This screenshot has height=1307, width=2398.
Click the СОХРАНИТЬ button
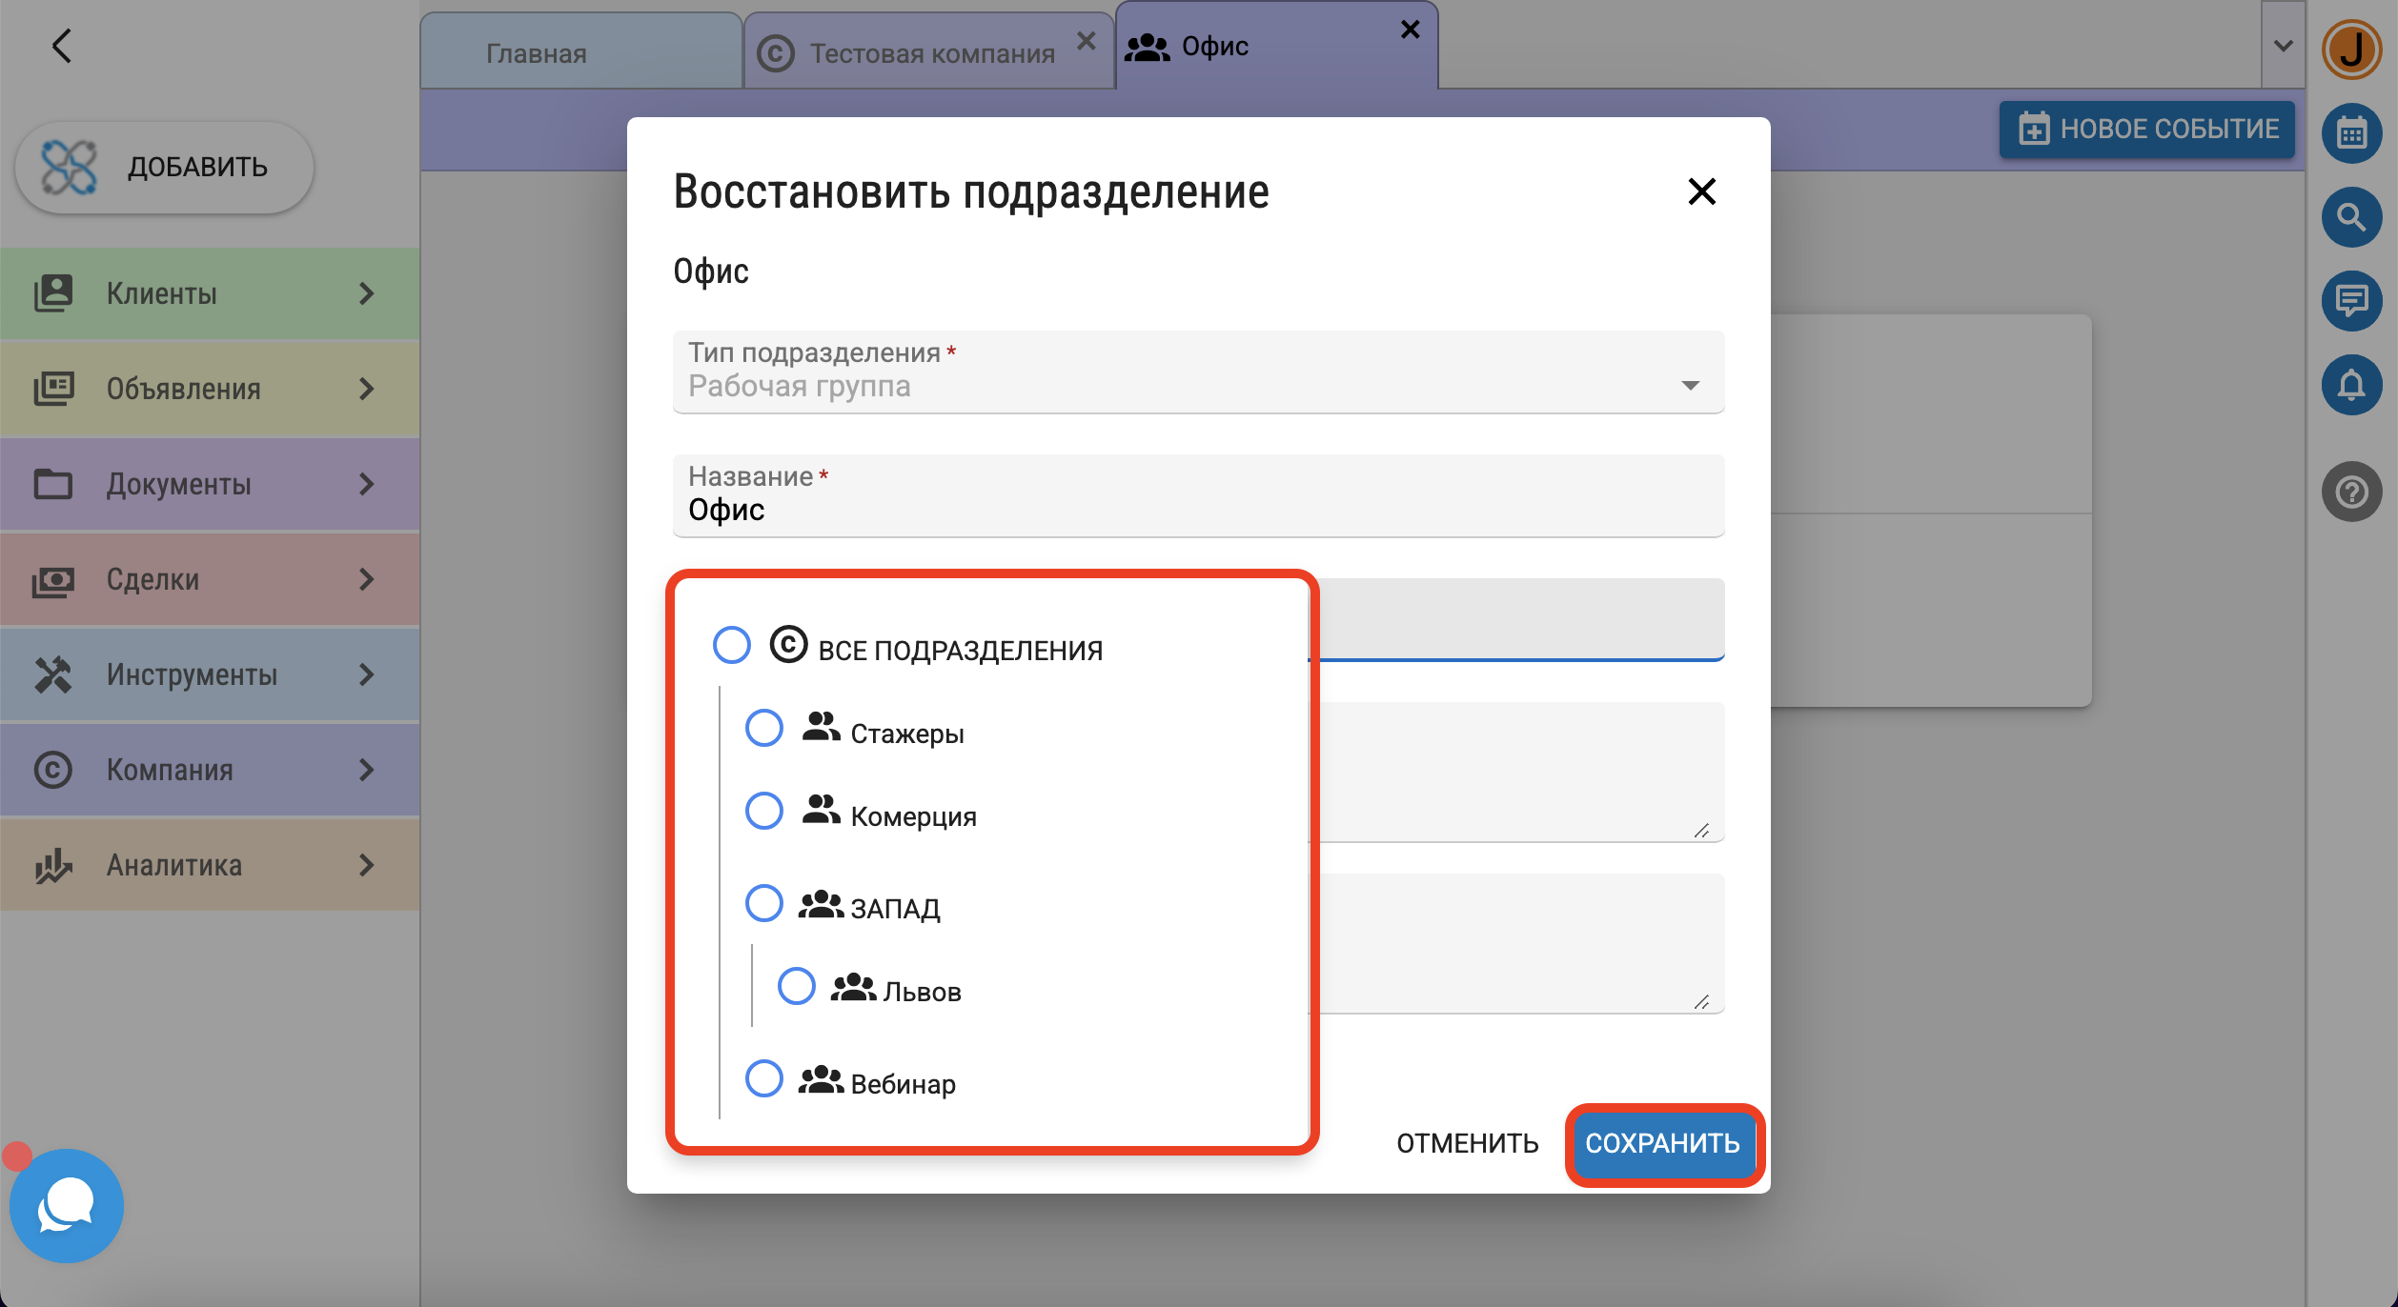click(x=1662, y=1143)
